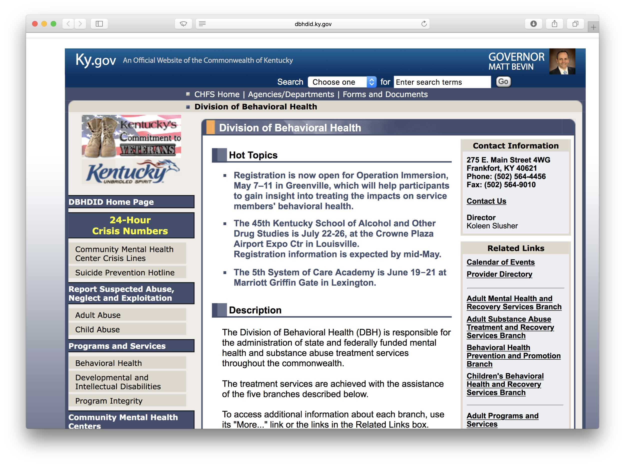625x466 pixels.
Task: Select Program Integrity in sidebar
Action: (127, 400)
